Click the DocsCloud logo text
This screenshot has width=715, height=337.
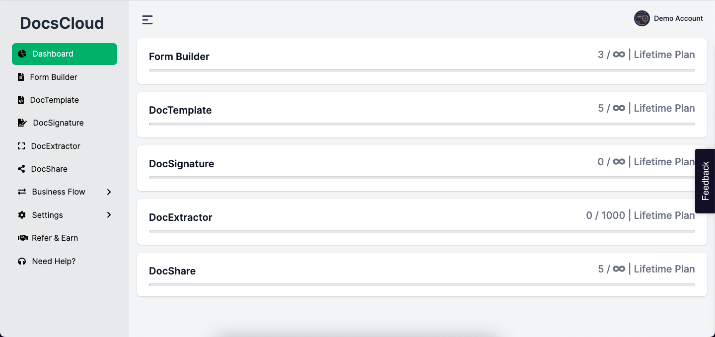point(62,23)
